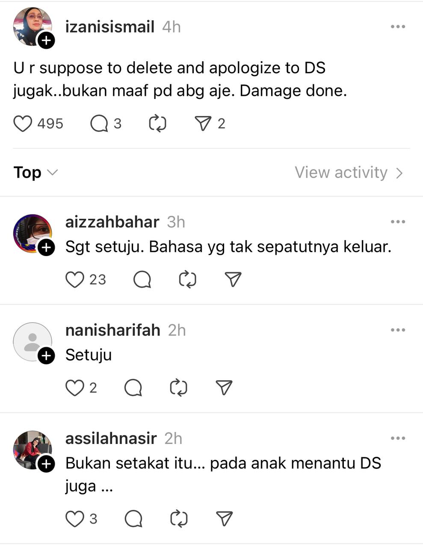Like the izanisismail post with 495 likes

click(x=23, y=124)
